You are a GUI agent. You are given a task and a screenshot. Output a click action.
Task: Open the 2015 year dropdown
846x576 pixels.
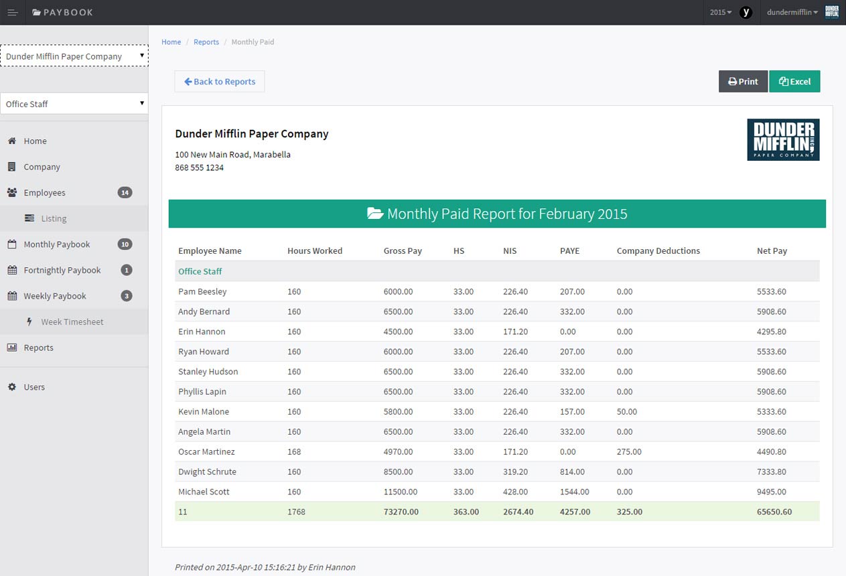[x=721, y=12]
